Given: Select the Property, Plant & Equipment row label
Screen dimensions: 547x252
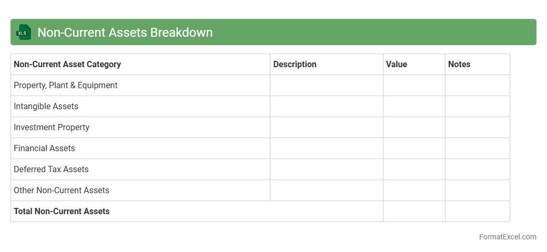Looking at the screenshot, I should (x=66, y=85).
